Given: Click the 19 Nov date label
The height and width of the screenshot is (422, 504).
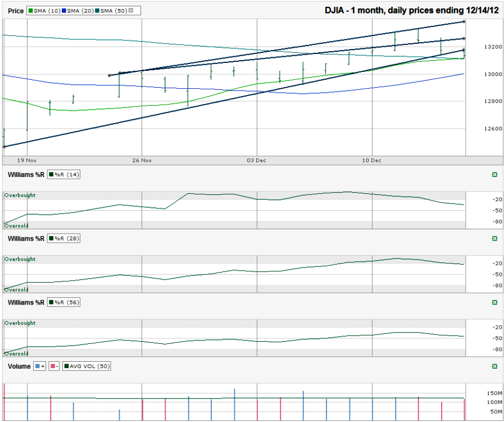Looking at the screenshot, I should [26, 160].
